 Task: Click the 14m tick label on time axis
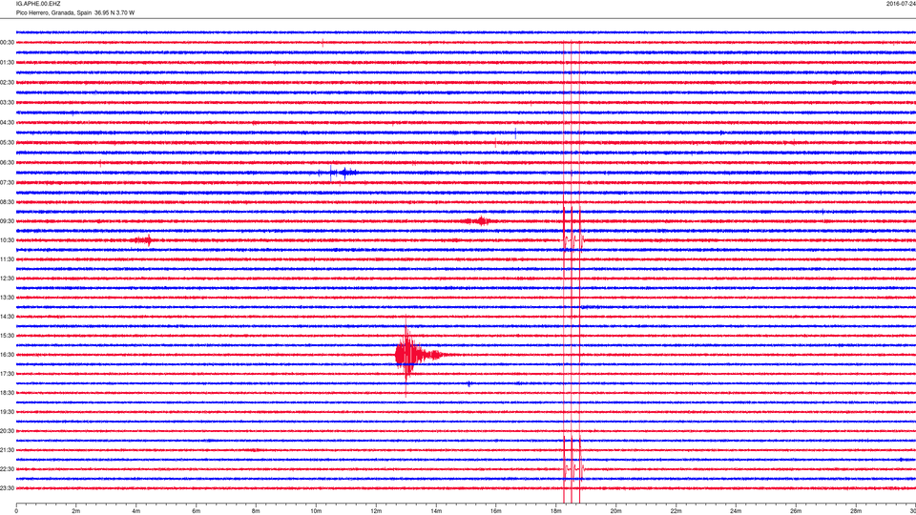click(x=436, y=511)
